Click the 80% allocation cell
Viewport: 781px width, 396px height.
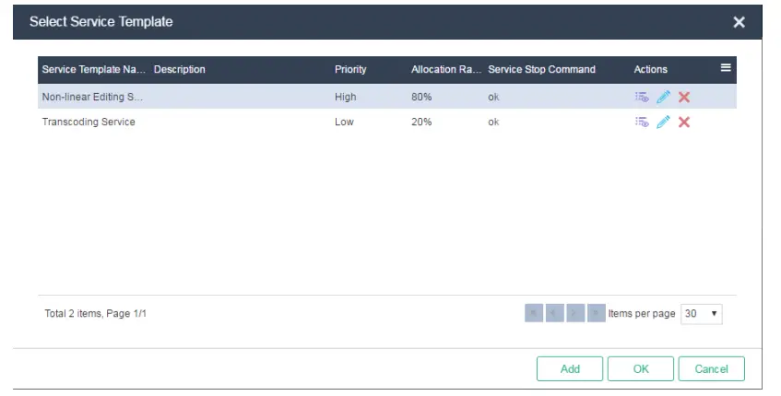421,97
